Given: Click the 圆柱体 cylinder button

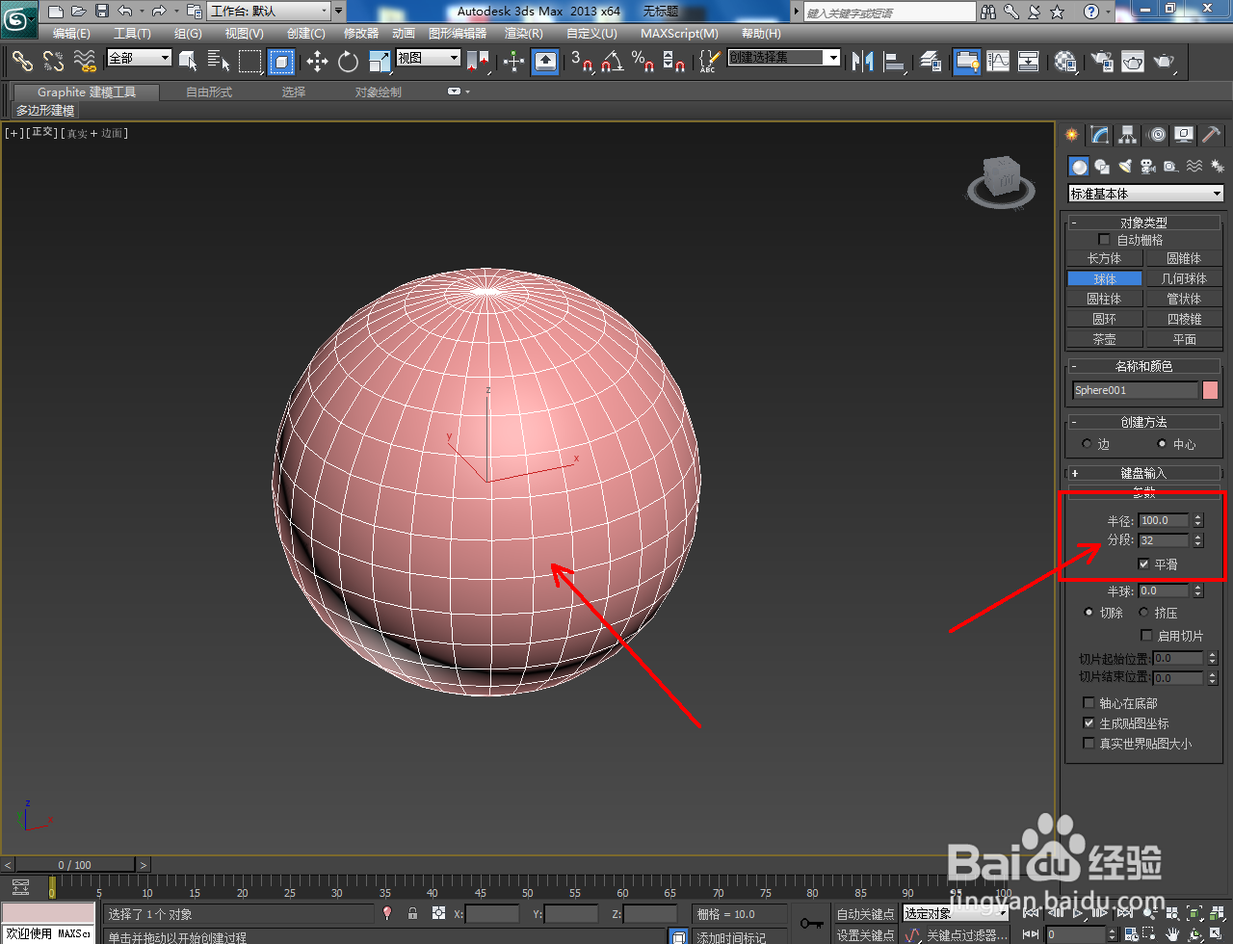Looking at the screenshot, I should coord(1105,299).
